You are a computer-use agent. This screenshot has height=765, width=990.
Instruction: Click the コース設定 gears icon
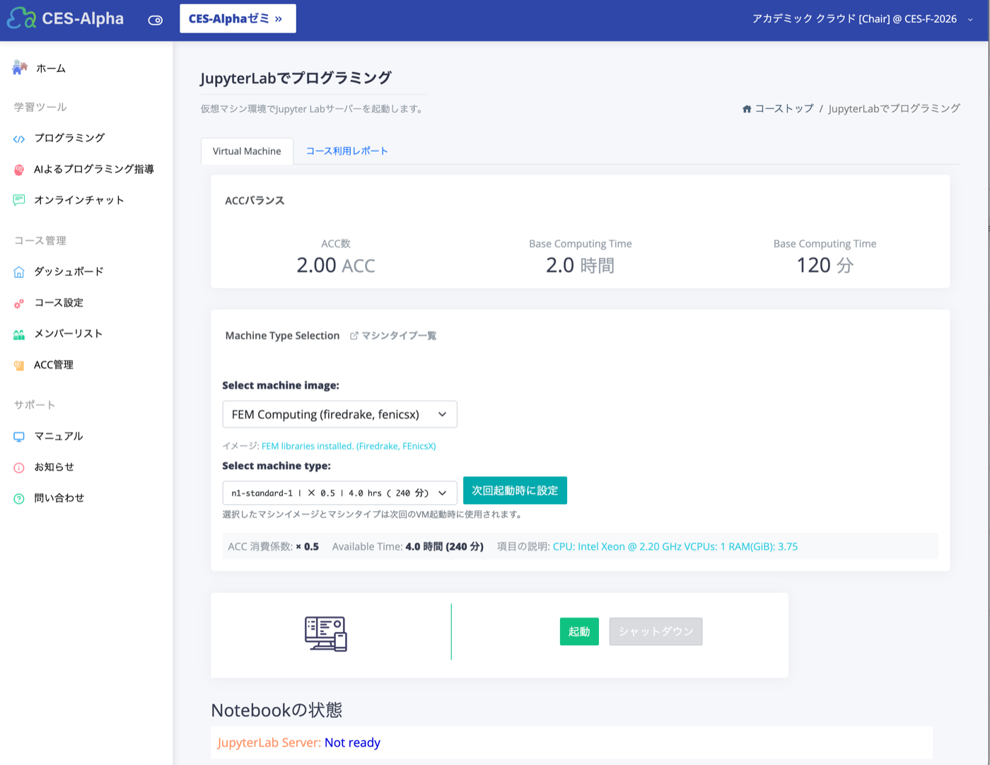(19, 303)
